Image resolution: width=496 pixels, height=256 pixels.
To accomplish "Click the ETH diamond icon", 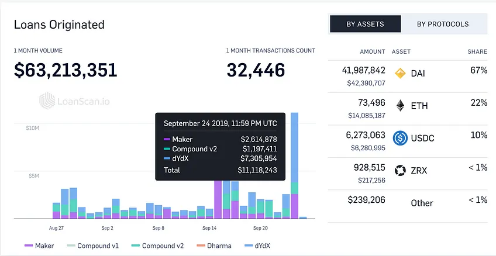I will tap(400, 106).
